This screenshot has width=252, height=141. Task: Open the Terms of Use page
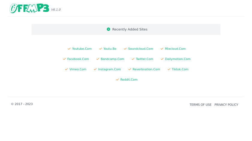pos(200,105)
